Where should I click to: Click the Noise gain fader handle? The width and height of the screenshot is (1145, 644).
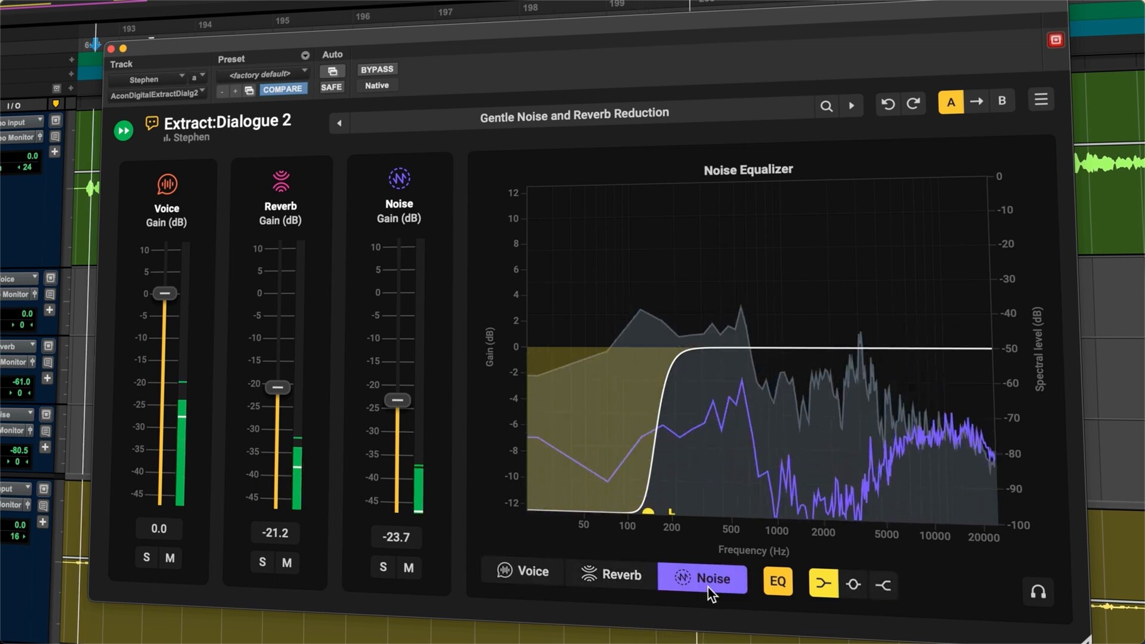[397, 400]
